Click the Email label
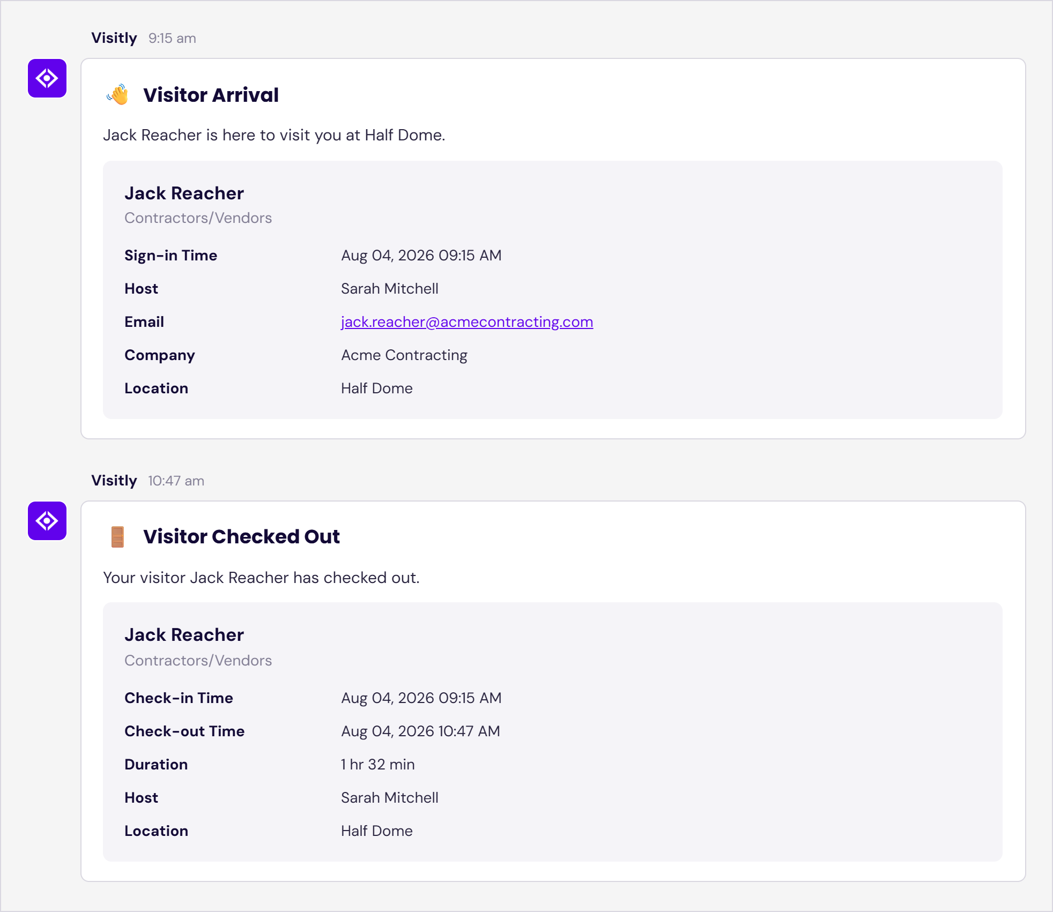The width and height of the screenshot is (1053, 912). click(144, 322)
